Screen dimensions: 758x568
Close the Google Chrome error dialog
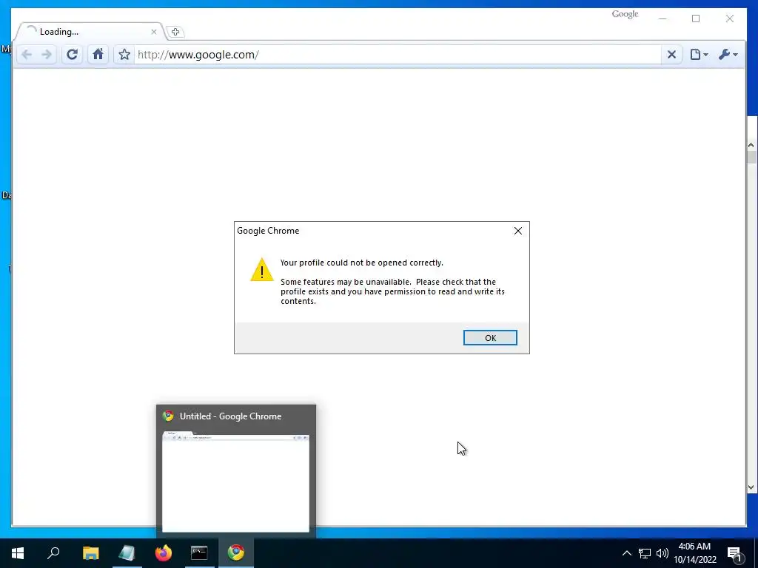click(x=517, y=231)
